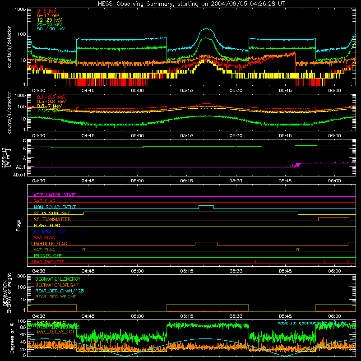Click the red 0.1-0.3 MeV legend label
Screen dimensions: 361x361
tap(51, 97)
